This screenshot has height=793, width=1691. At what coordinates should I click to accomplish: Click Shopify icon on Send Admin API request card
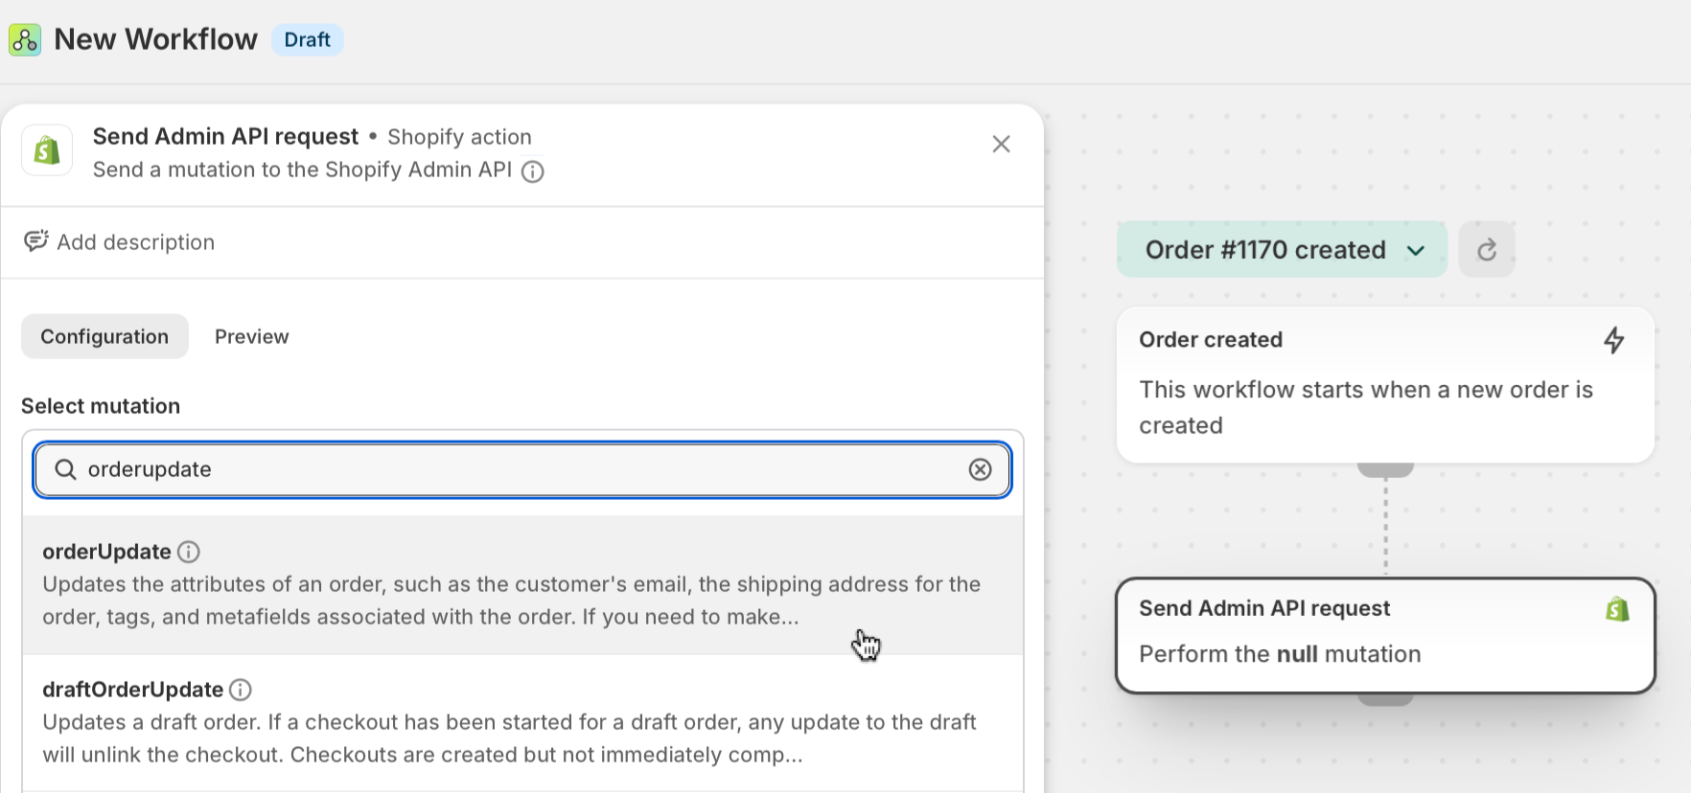click(x=1617, y=609)
